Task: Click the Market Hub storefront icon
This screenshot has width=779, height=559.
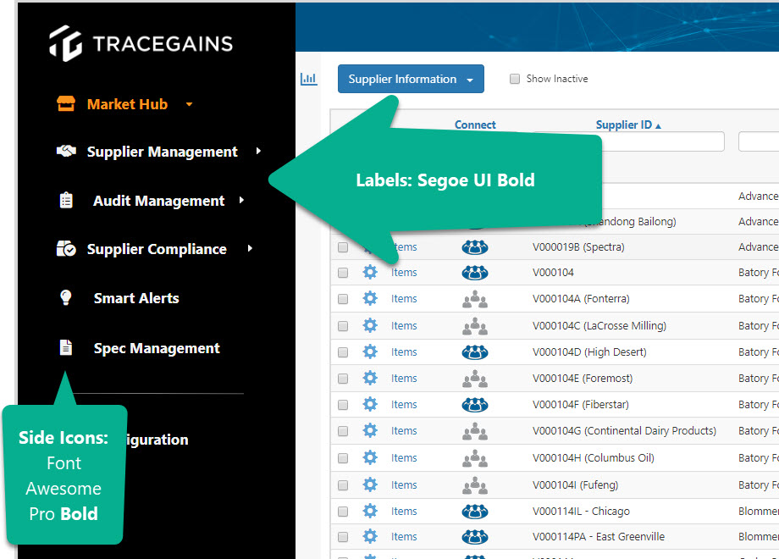Action: pos(66,104)
